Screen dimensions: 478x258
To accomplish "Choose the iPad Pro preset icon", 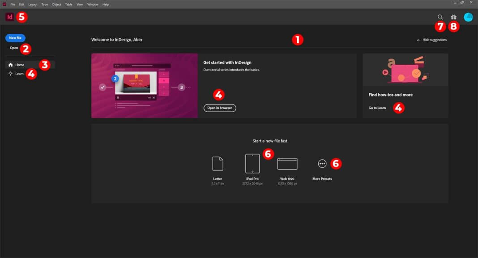I will (x=252, y=163).
